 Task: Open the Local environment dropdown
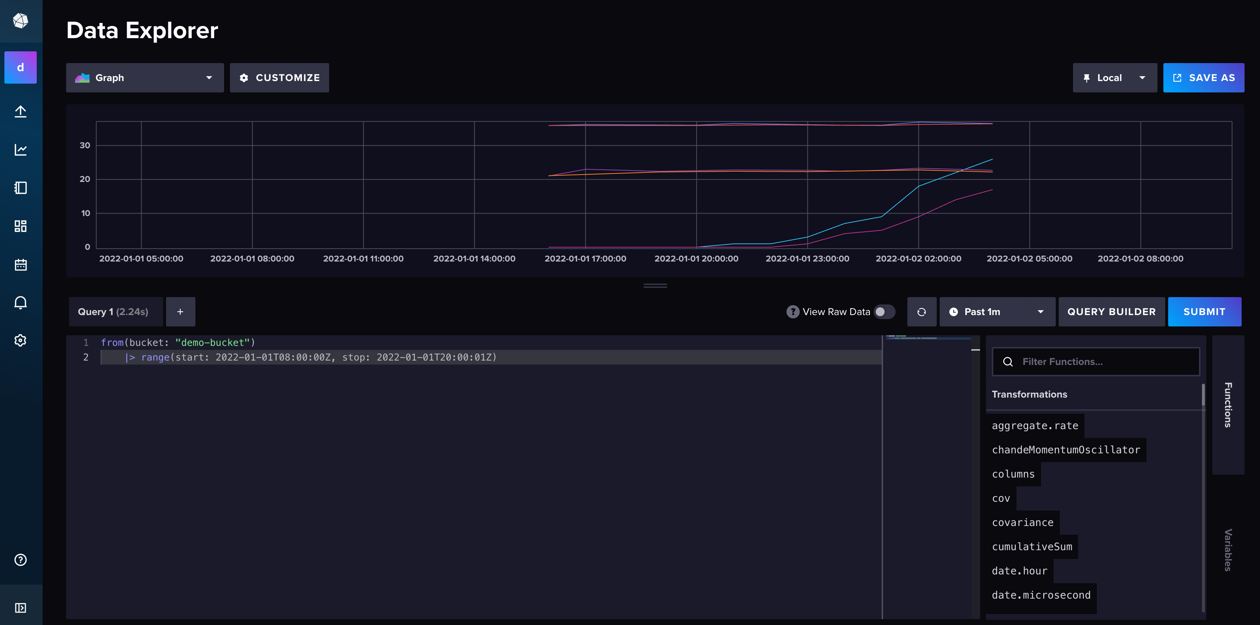[1114, 78]
